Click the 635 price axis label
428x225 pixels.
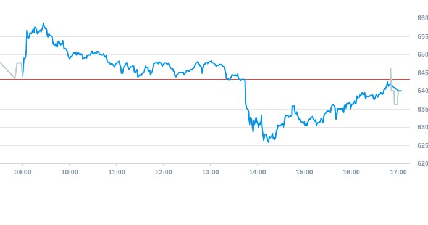(422, 109)
